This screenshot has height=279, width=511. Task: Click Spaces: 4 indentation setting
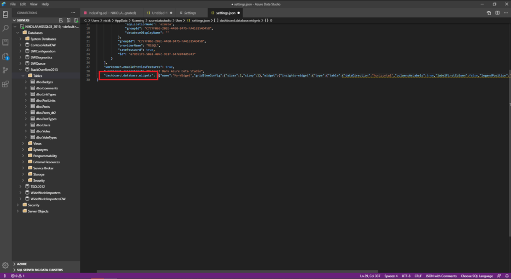point(391,276)
